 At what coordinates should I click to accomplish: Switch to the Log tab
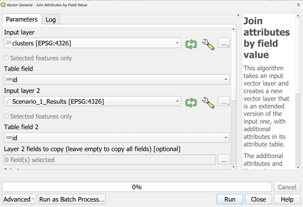51,20
